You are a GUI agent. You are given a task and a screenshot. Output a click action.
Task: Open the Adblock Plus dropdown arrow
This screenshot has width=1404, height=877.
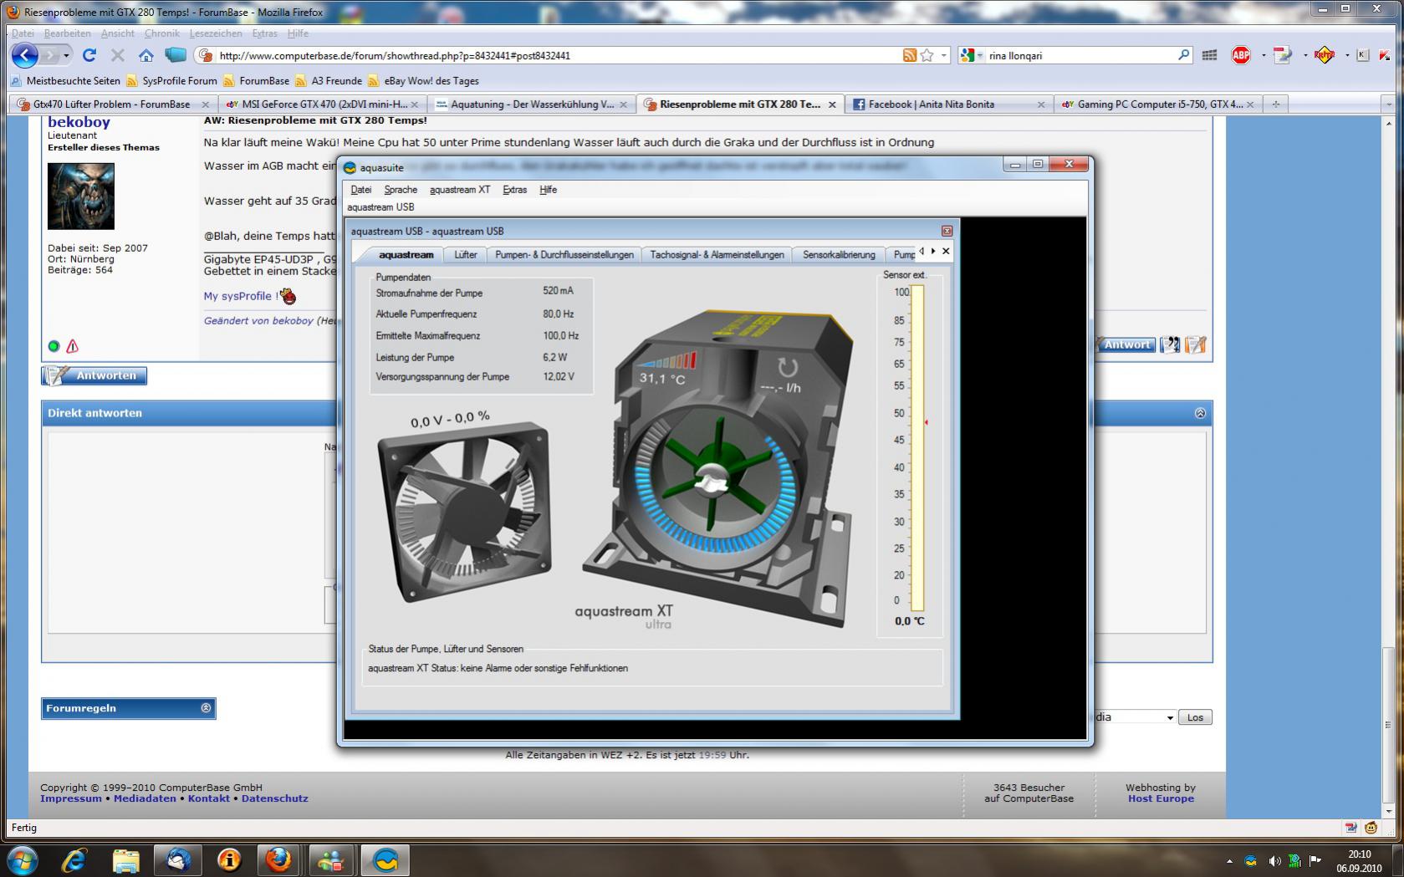click(1263, 55)
